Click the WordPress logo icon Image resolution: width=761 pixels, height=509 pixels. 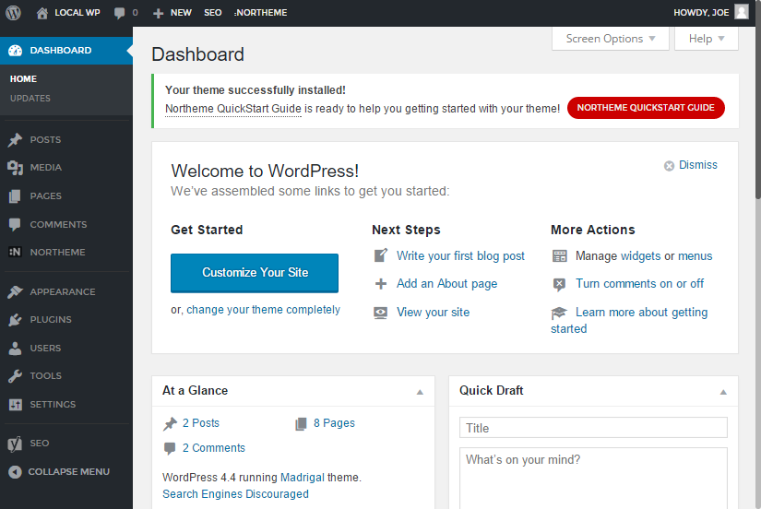coord(13,13)
